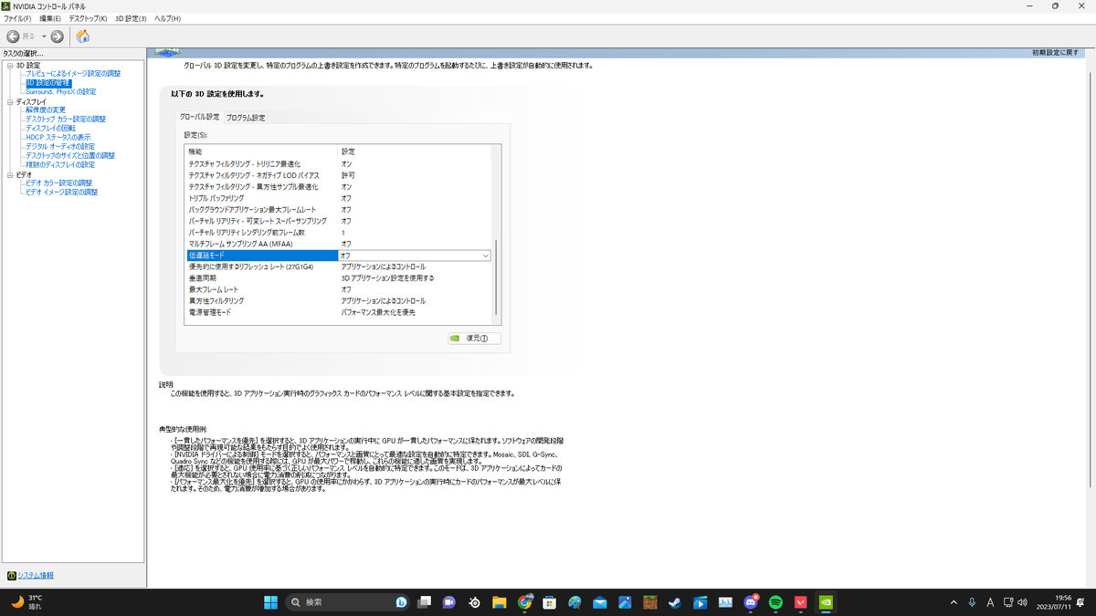Click the settings list vertical scrollbar
1096x616 pixels.
pyautogui.click(x=497, y=278)
